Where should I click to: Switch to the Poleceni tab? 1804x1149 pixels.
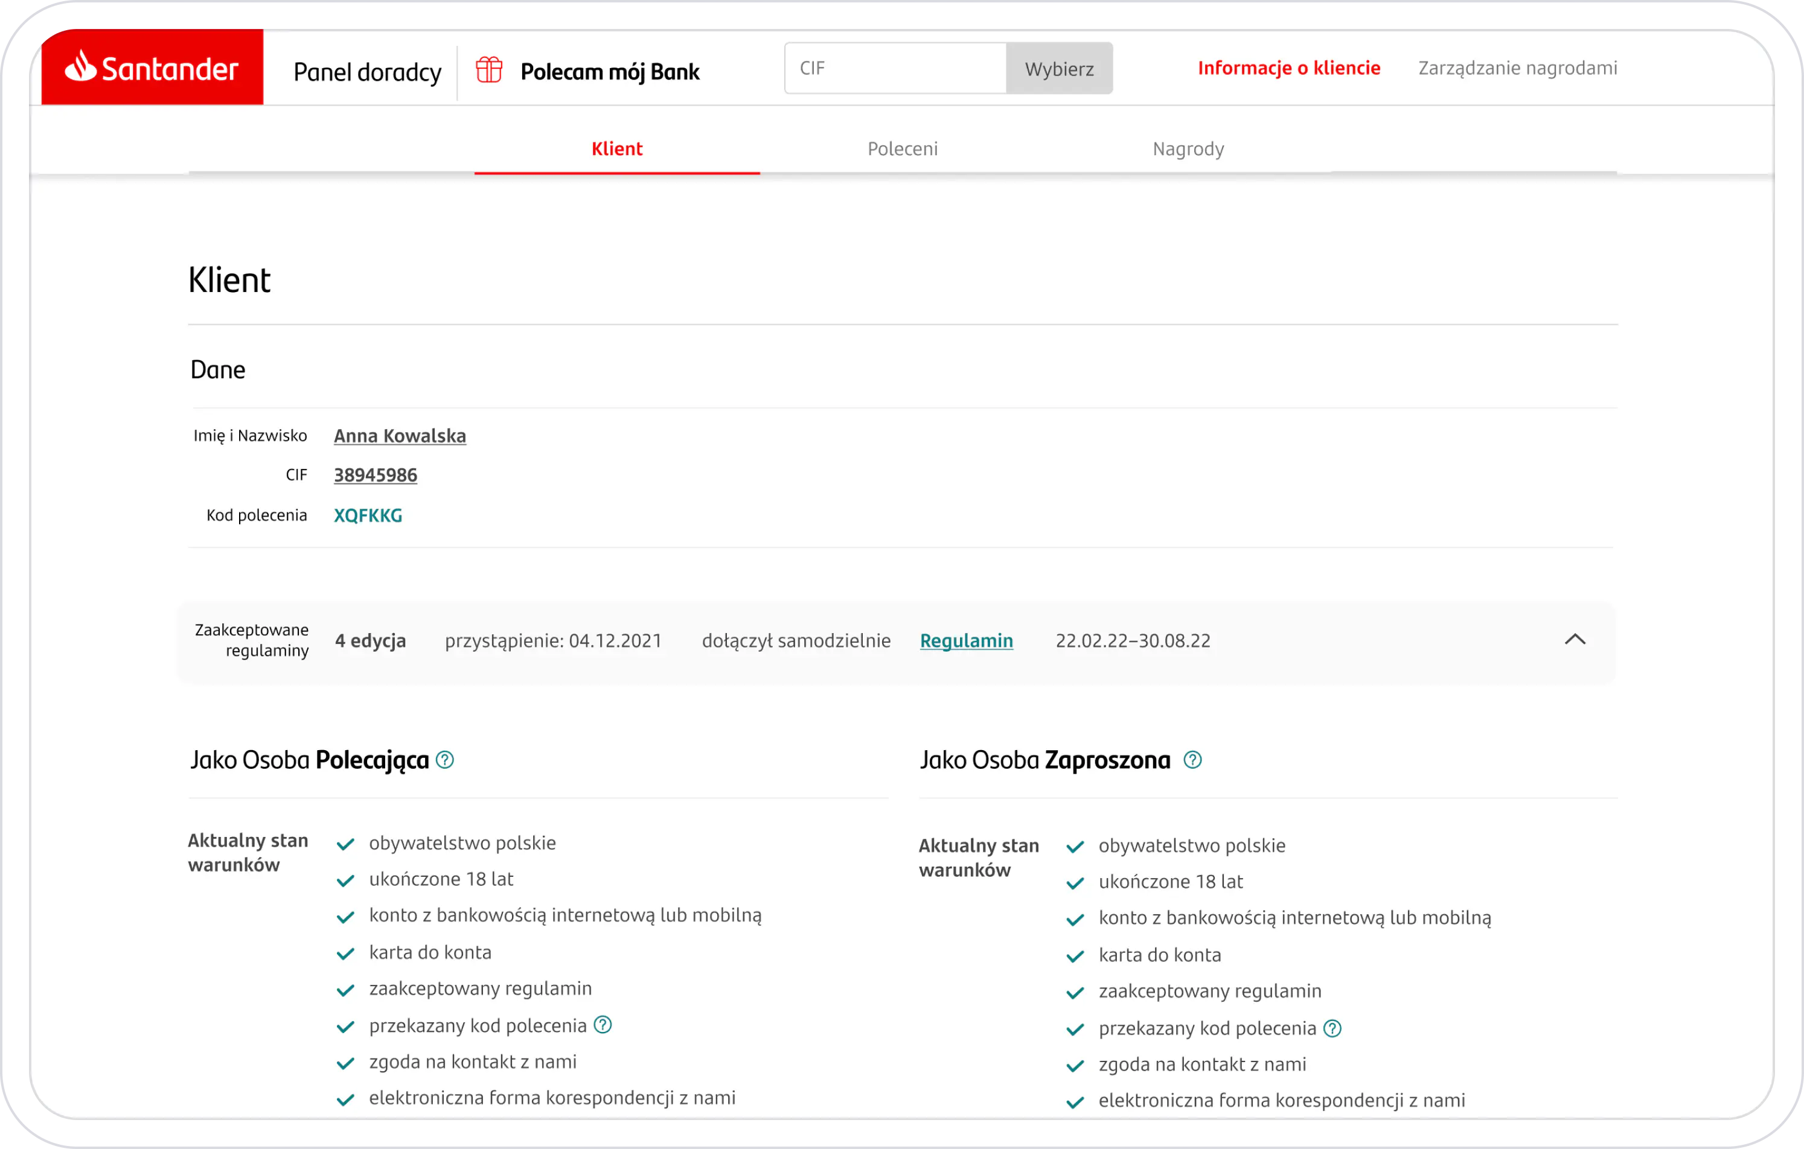coord(902,148)
